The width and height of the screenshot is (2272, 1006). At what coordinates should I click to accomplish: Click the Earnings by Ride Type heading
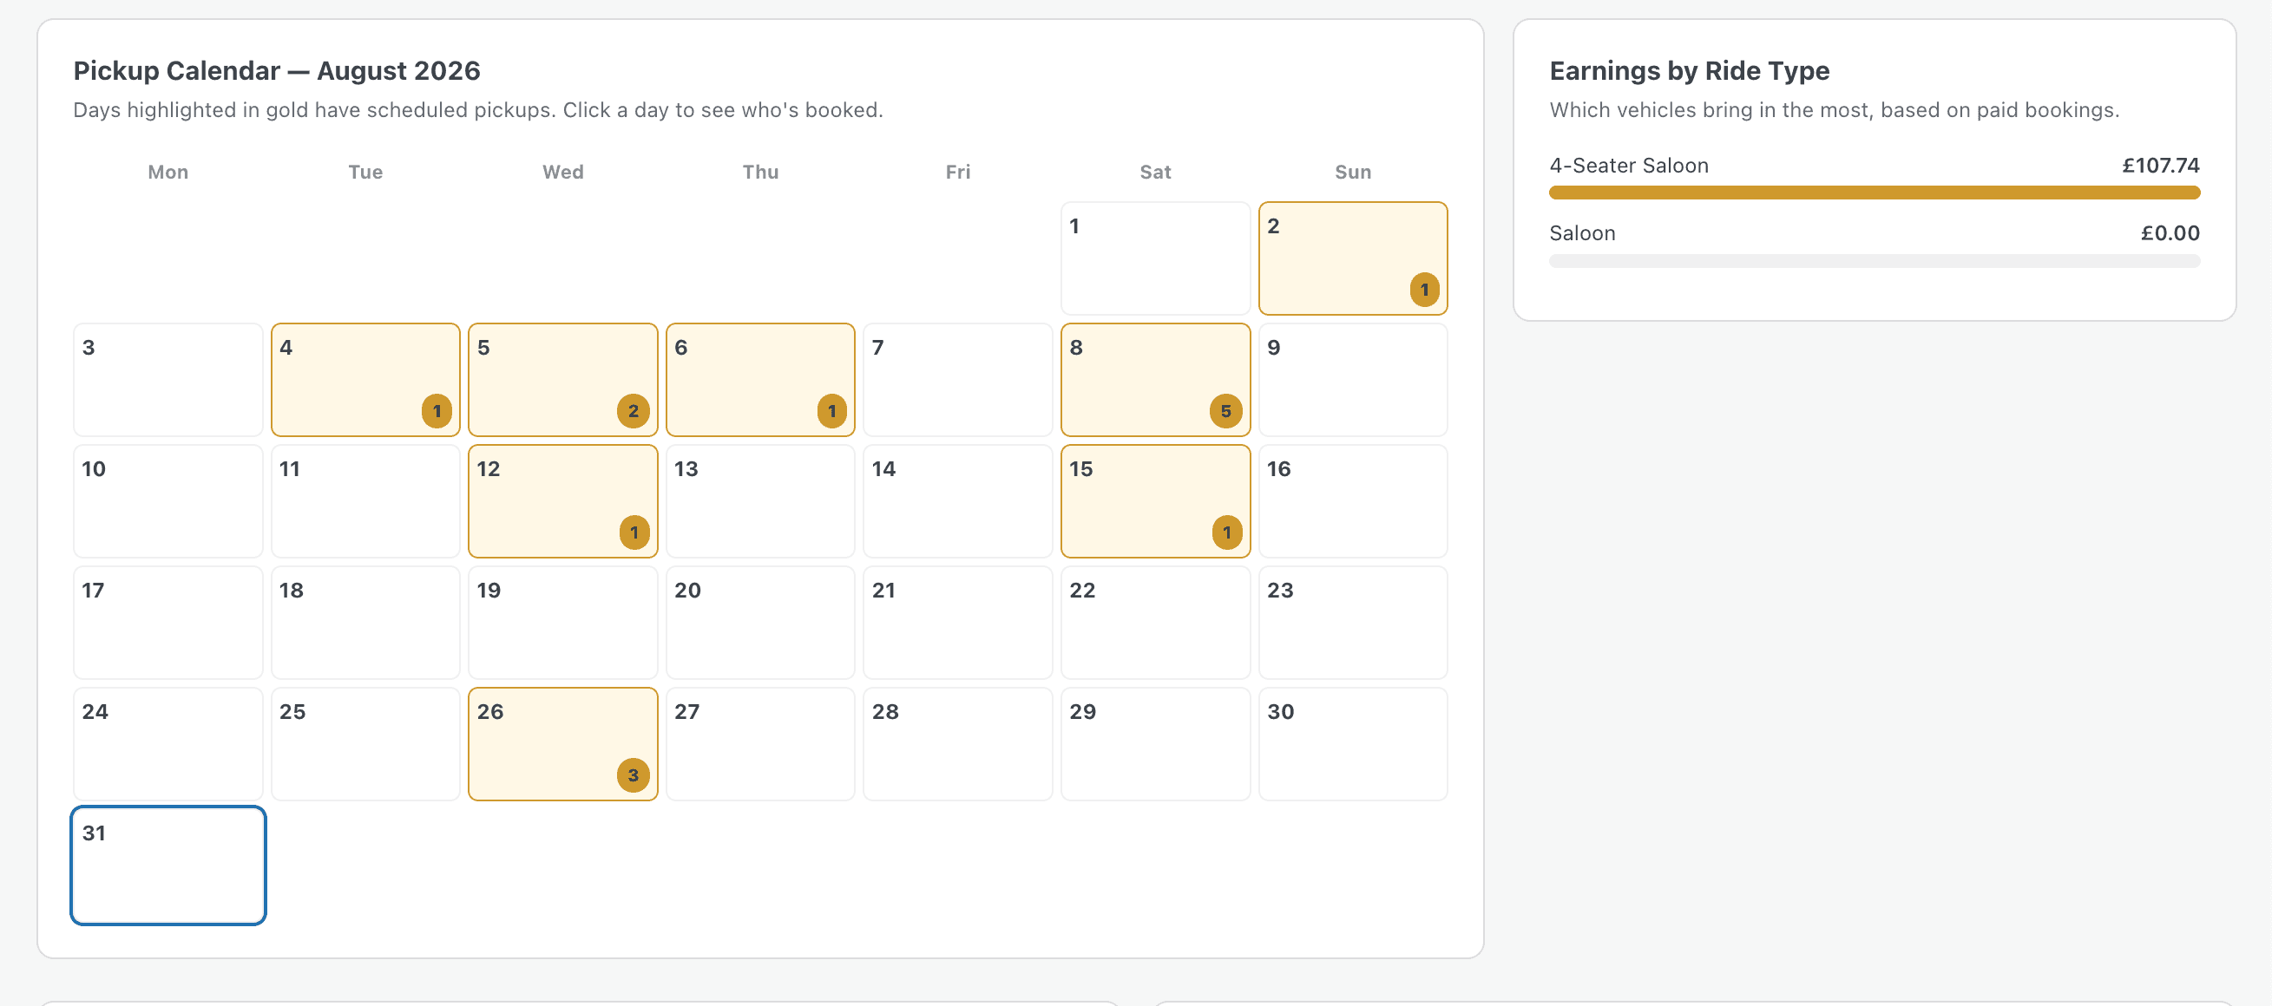point(1689,70)
